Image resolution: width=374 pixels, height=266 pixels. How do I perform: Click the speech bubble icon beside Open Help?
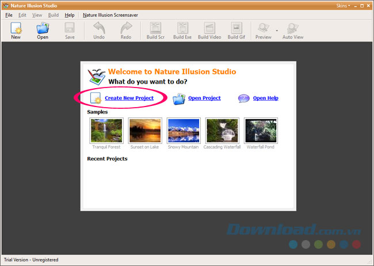coord(243,98)
